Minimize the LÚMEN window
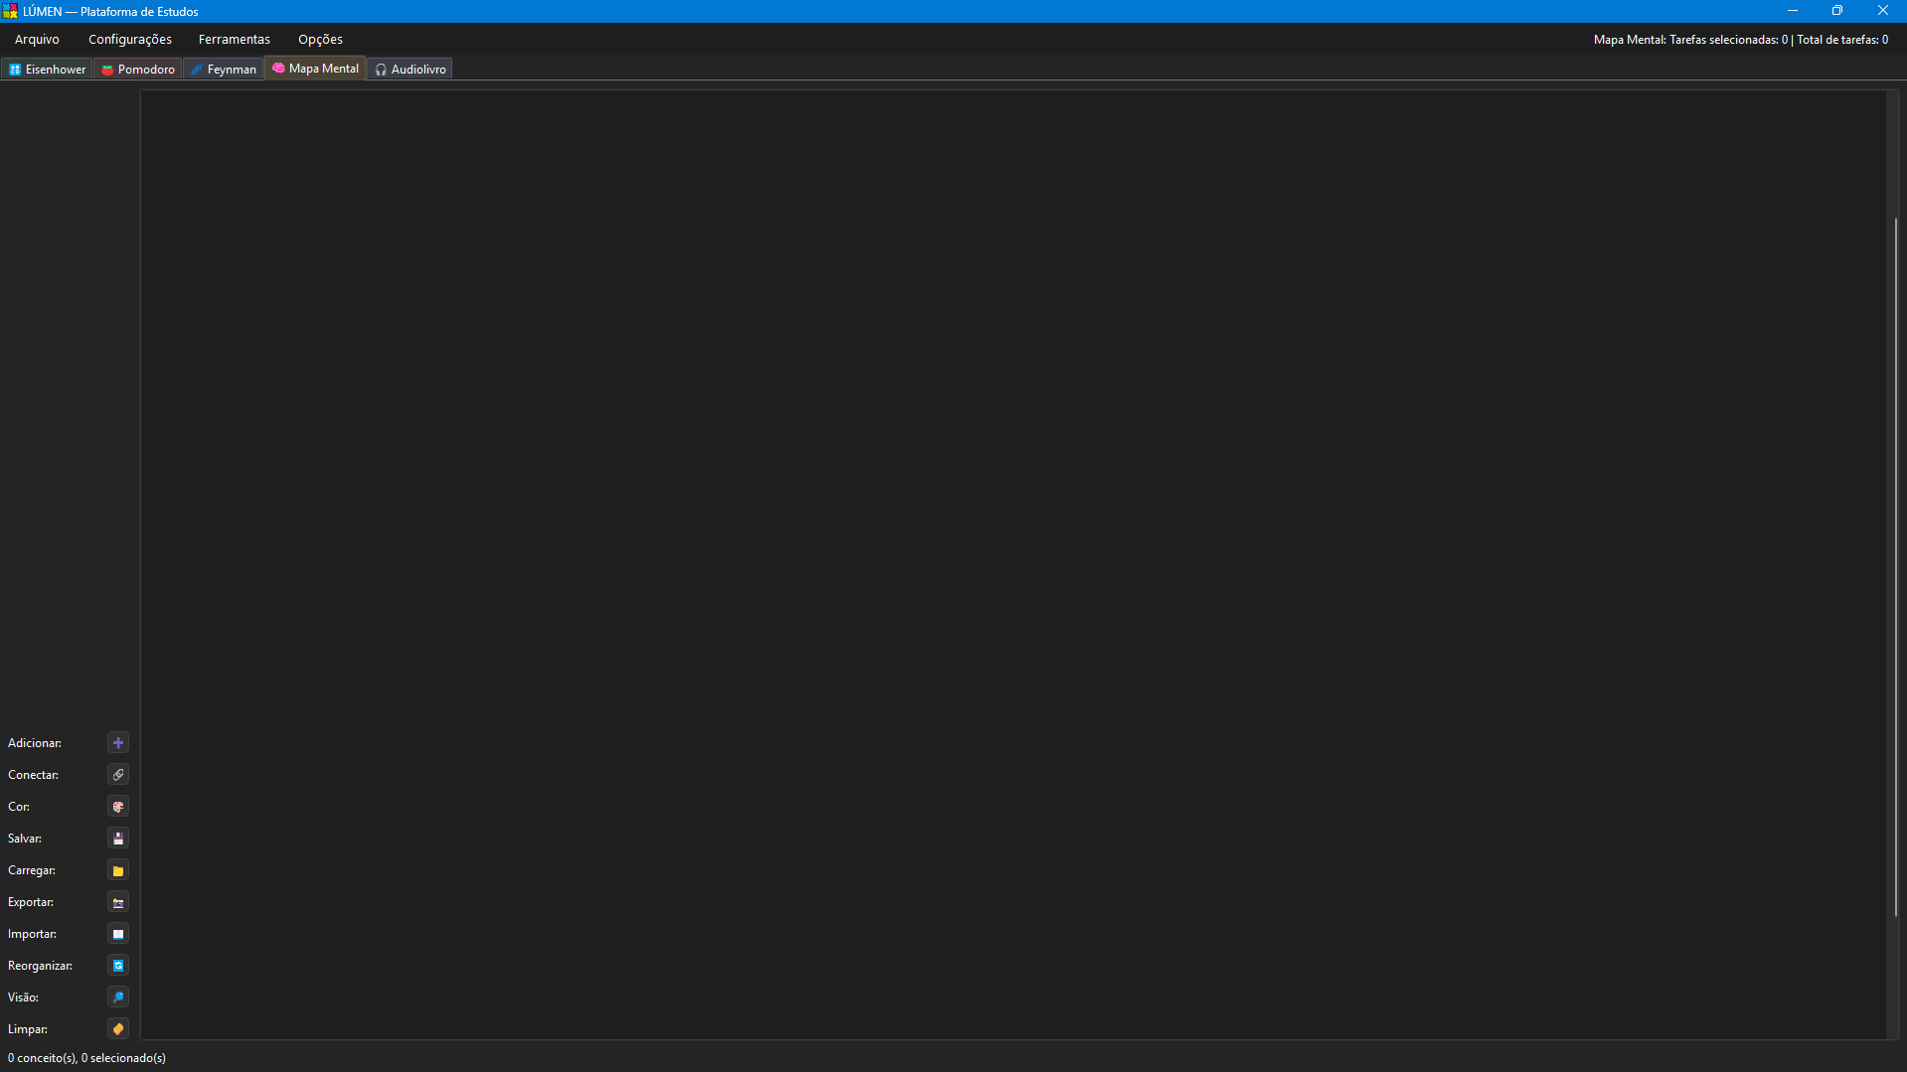1907x1072 pixels. pos(1793,11)
